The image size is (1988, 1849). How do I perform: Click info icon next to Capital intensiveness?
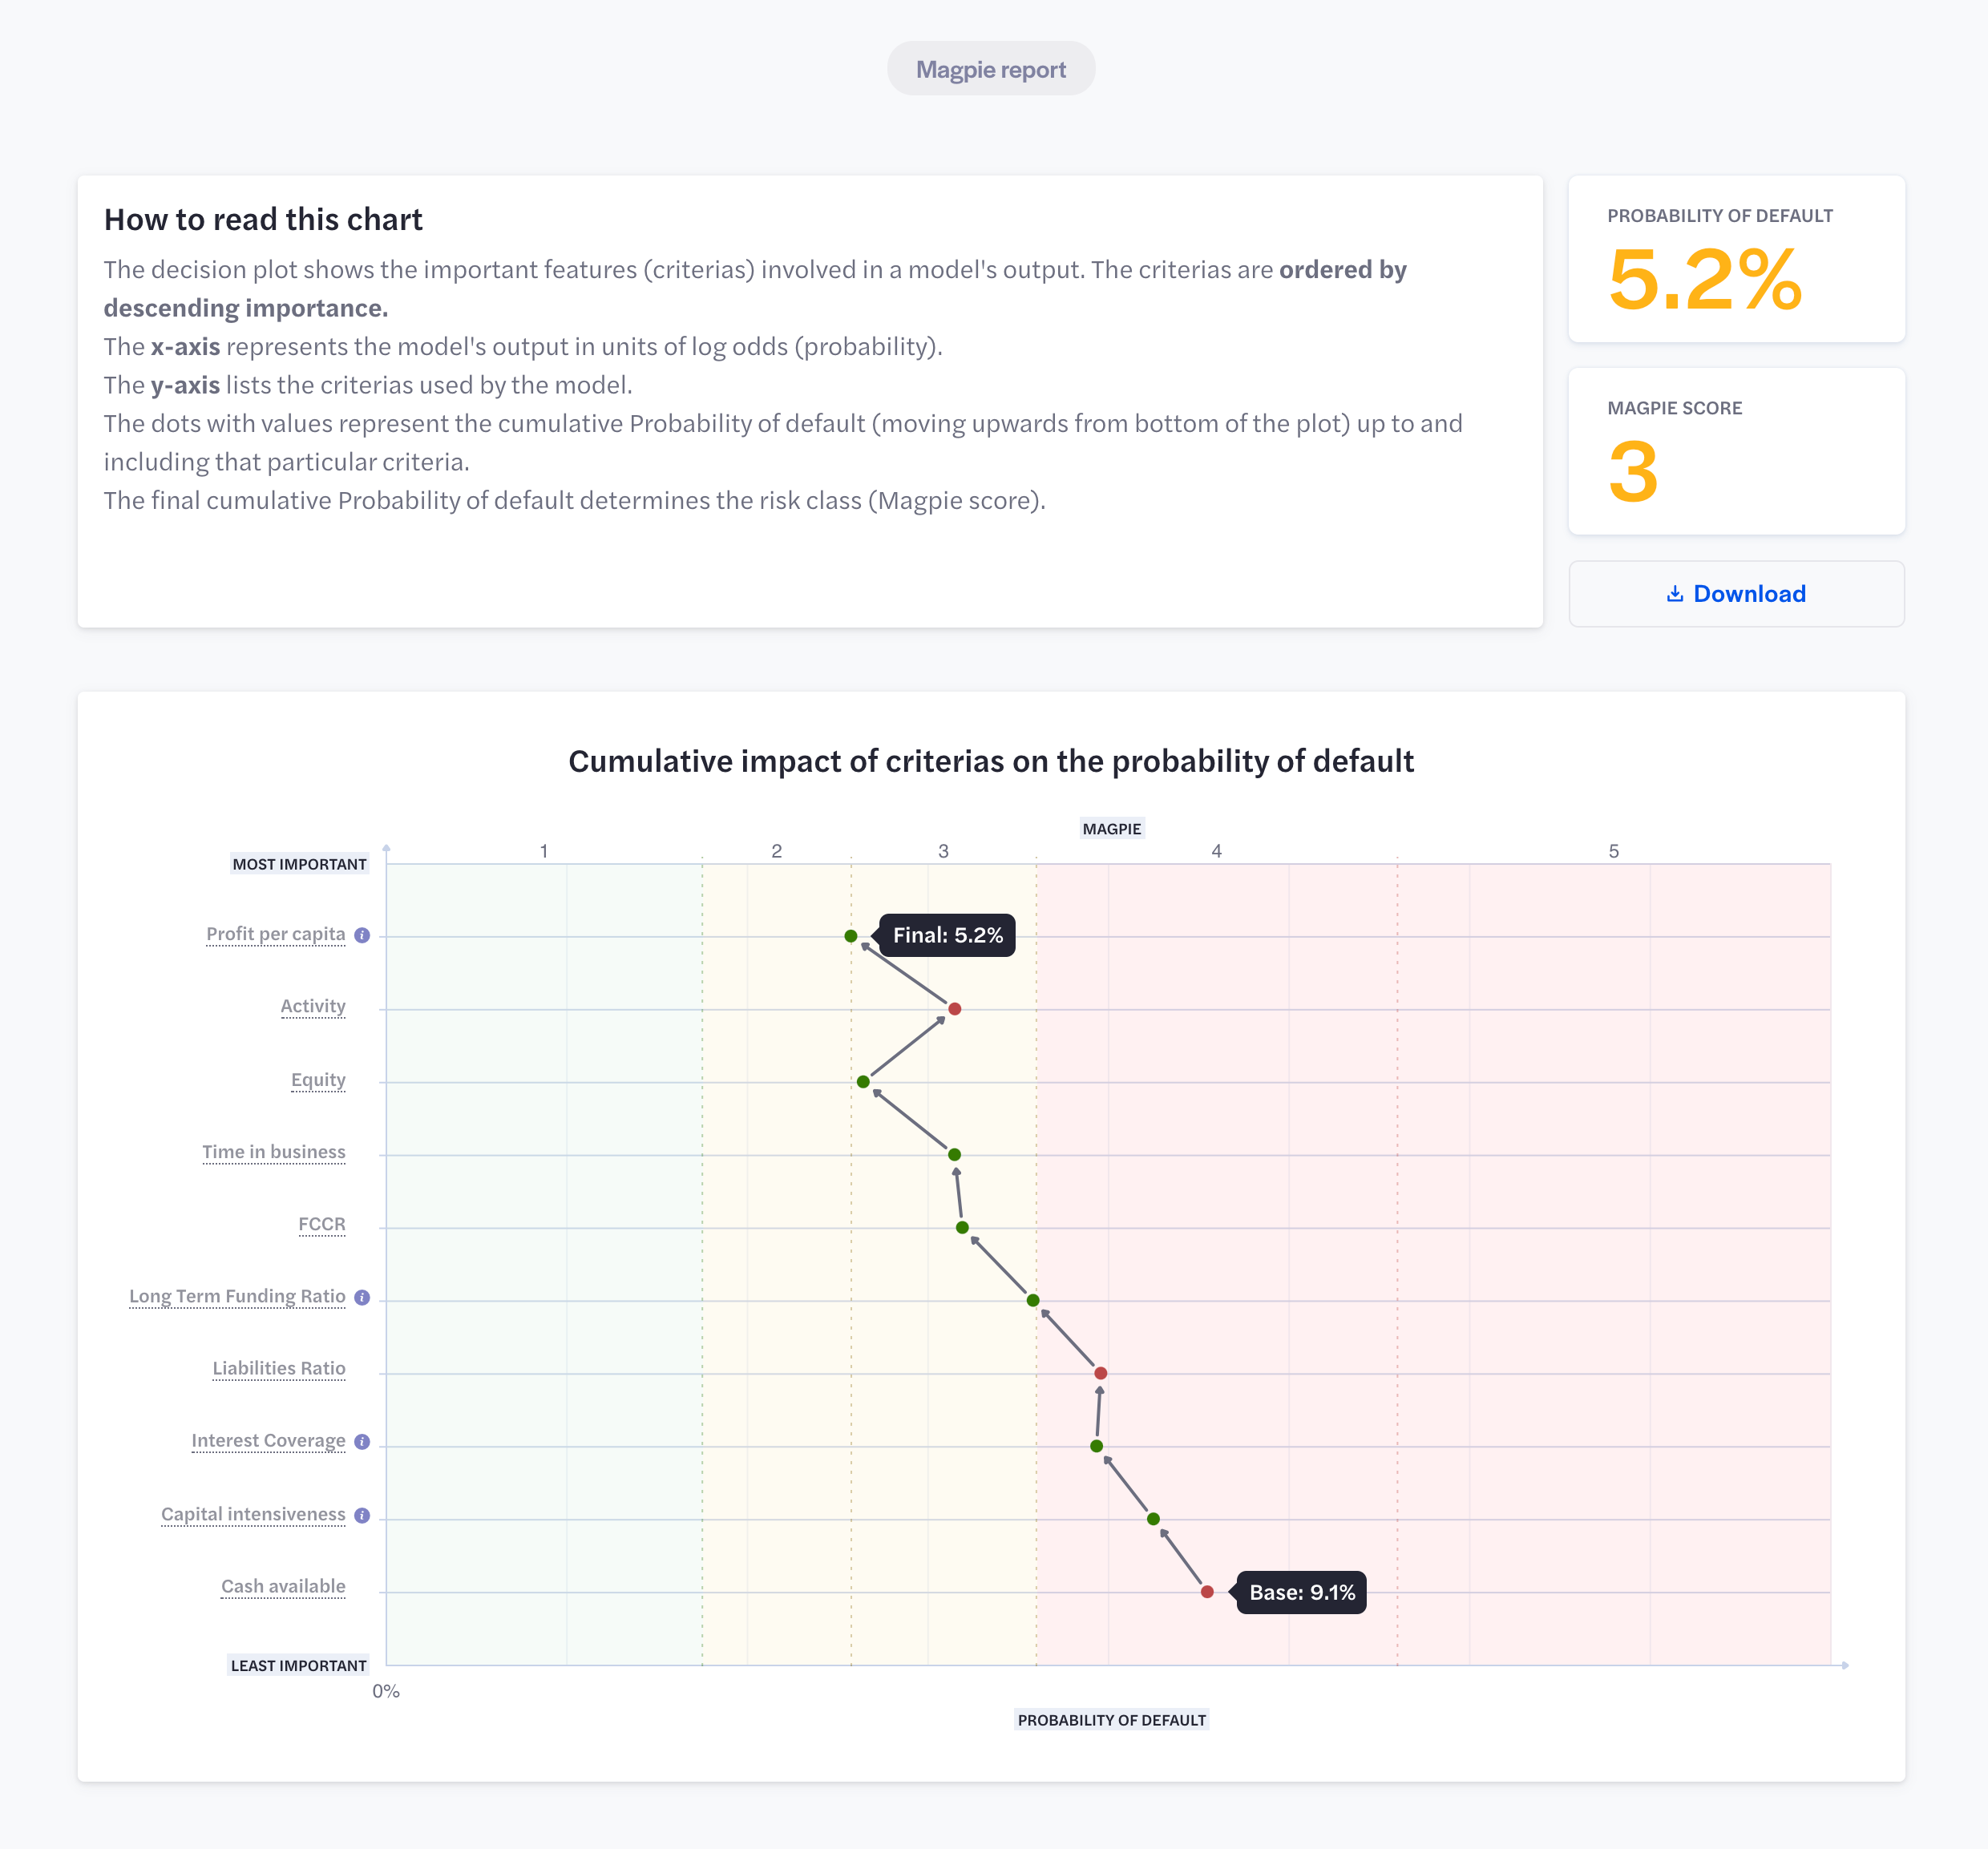362,1515
